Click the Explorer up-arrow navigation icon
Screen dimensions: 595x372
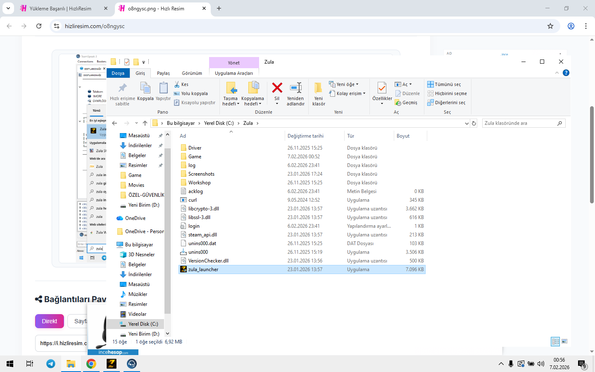[145, 123]
